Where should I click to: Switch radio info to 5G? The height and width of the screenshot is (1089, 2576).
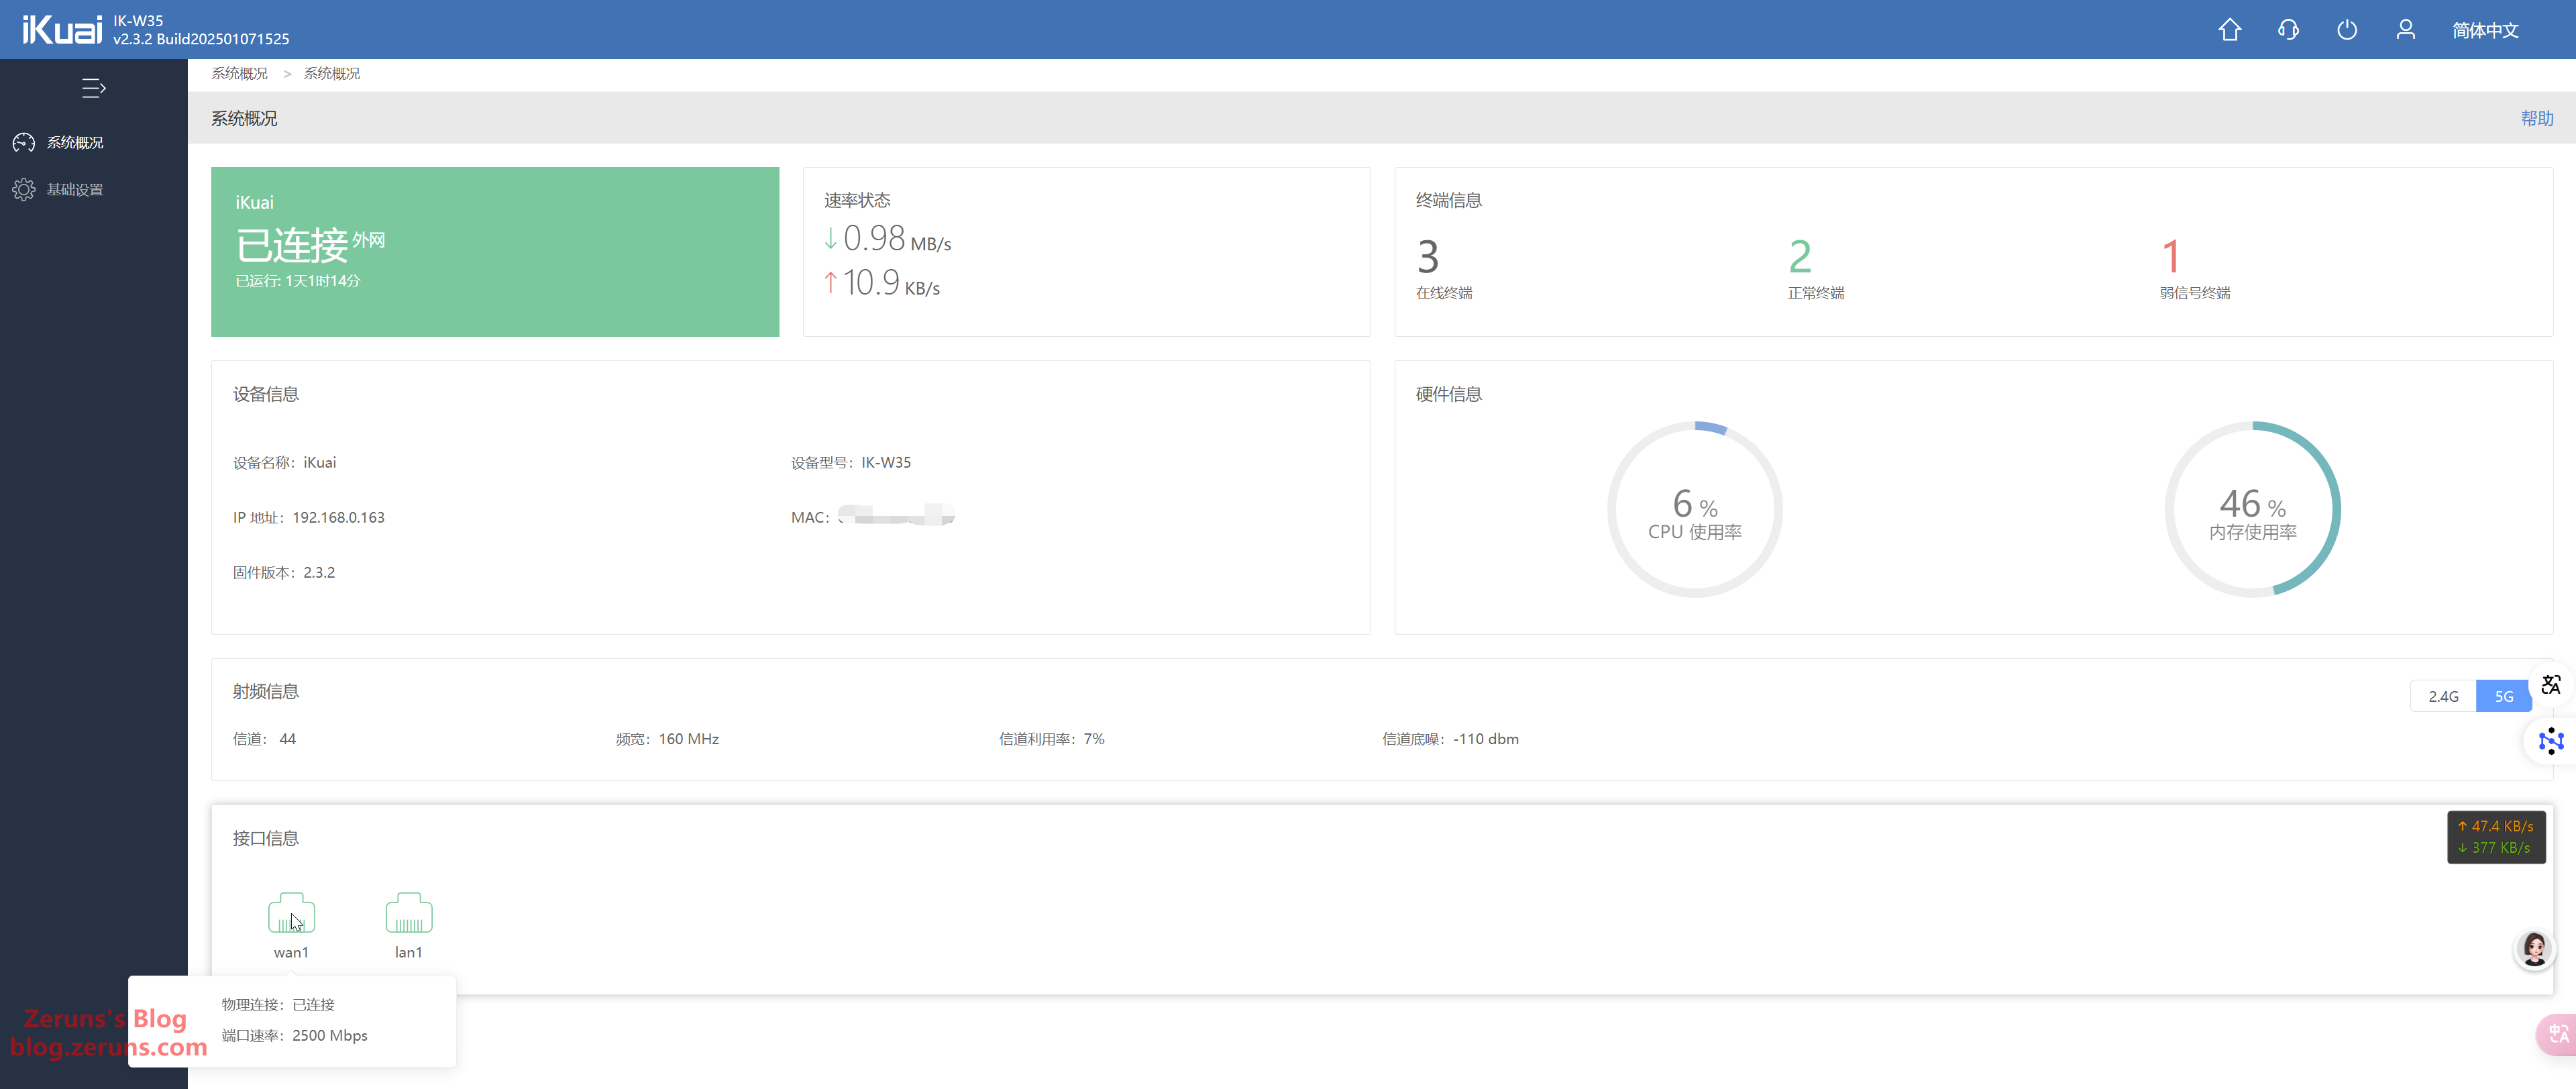click(x=2503, y=696)
